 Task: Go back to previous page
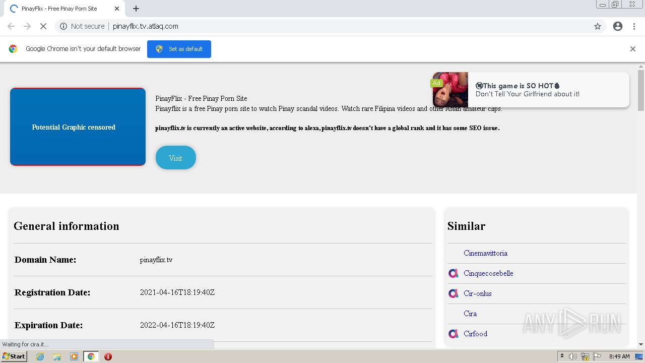tap(11, 26)
